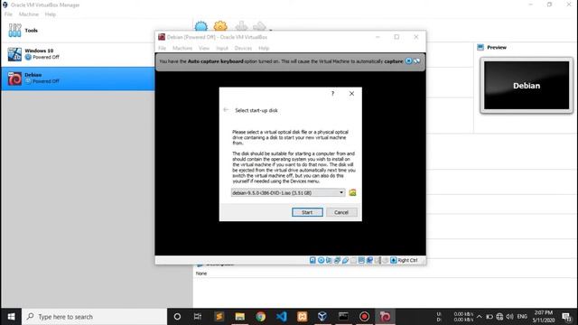Click the blue New machine toolbar icon
578x325 pixels.
200,26
